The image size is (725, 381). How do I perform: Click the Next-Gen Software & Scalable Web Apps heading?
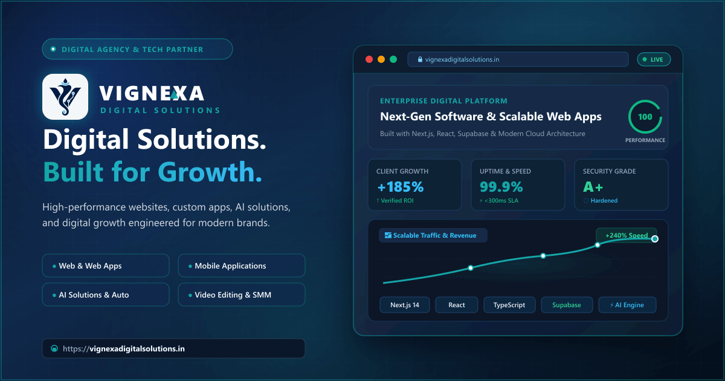(x=491, y=116)
